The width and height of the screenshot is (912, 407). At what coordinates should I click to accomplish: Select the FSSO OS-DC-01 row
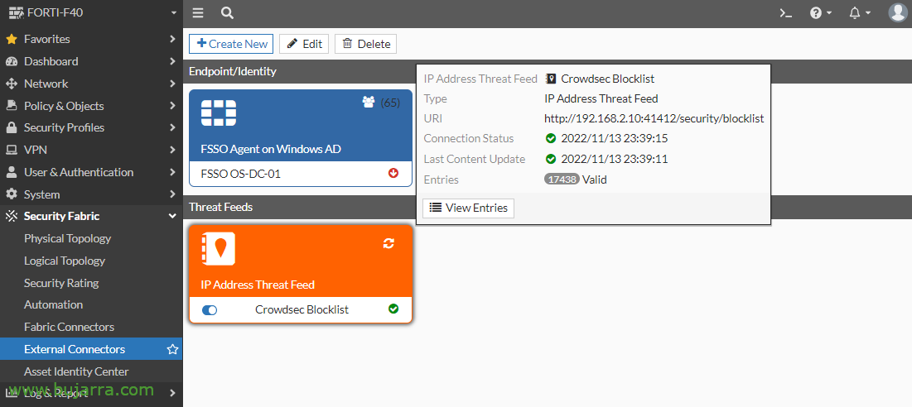[301, 173]
